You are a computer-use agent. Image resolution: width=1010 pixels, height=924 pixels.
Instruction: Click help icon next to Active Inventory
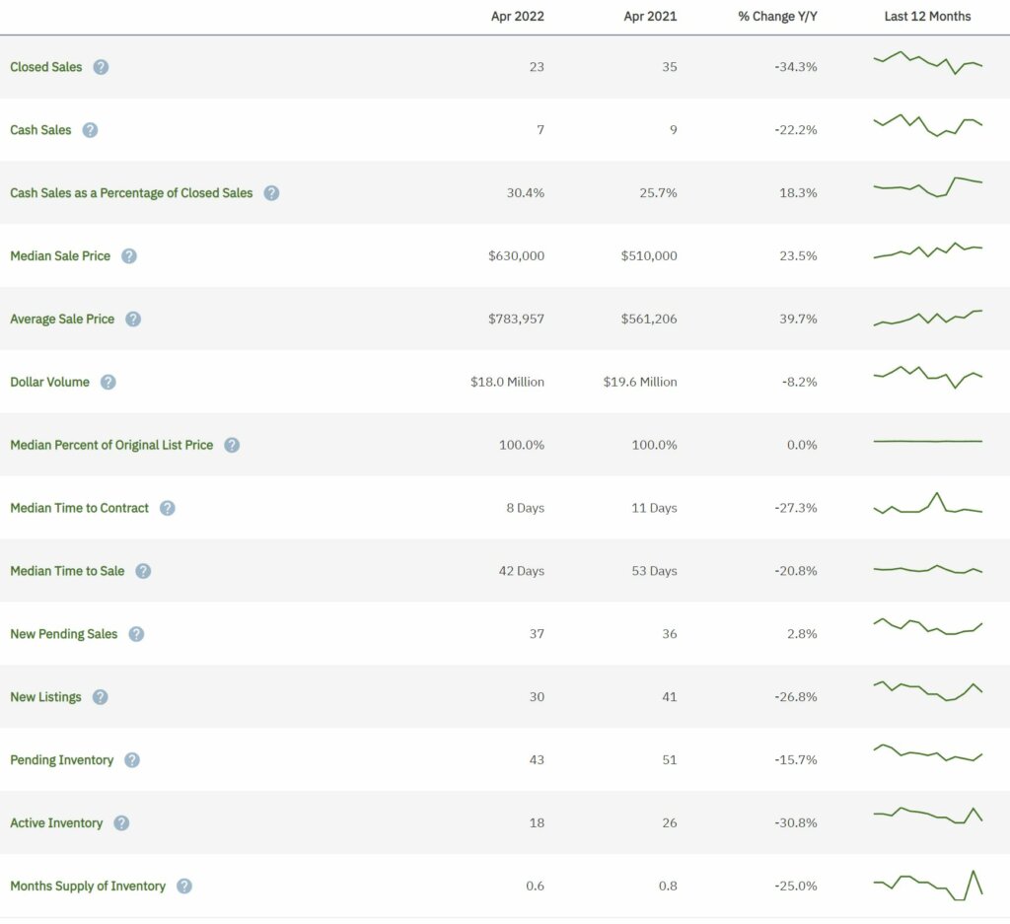121,823
